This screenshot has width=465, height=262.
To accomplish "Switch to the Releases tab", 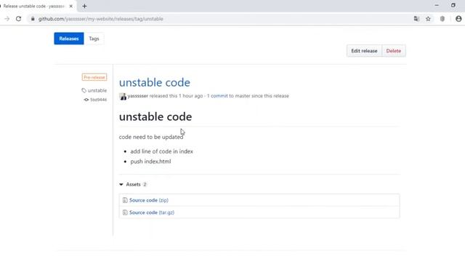I will coord(69,39).
